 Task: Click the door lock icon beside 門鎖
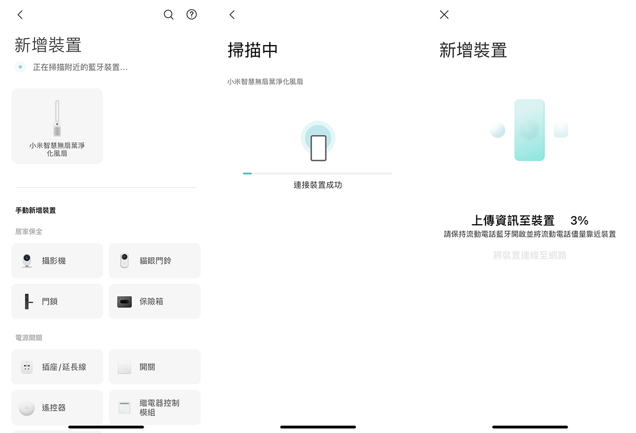click(28, 302)
